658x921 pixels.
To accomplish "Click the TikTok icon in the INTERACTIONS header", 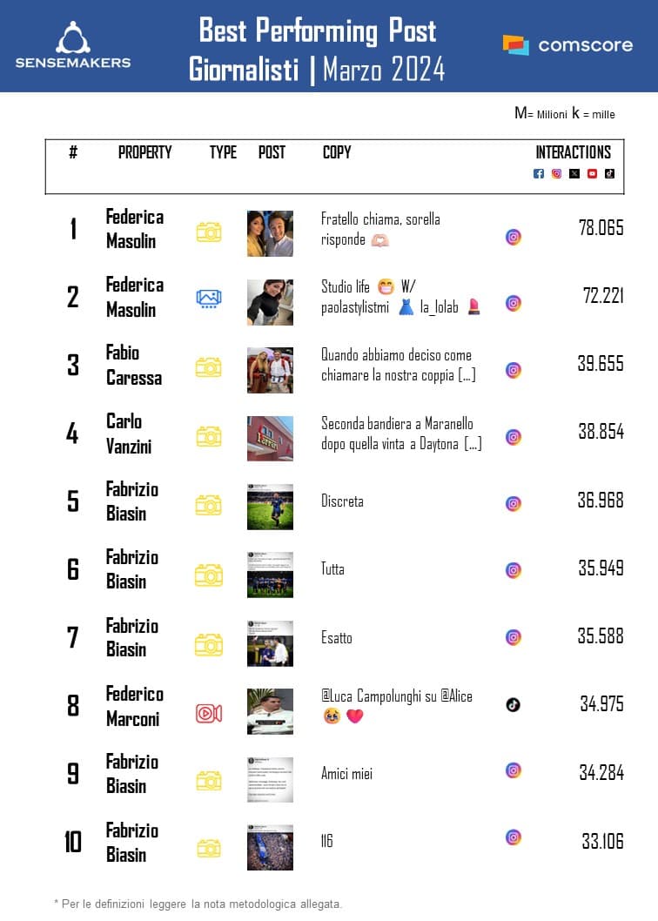I will coord(609,173).
